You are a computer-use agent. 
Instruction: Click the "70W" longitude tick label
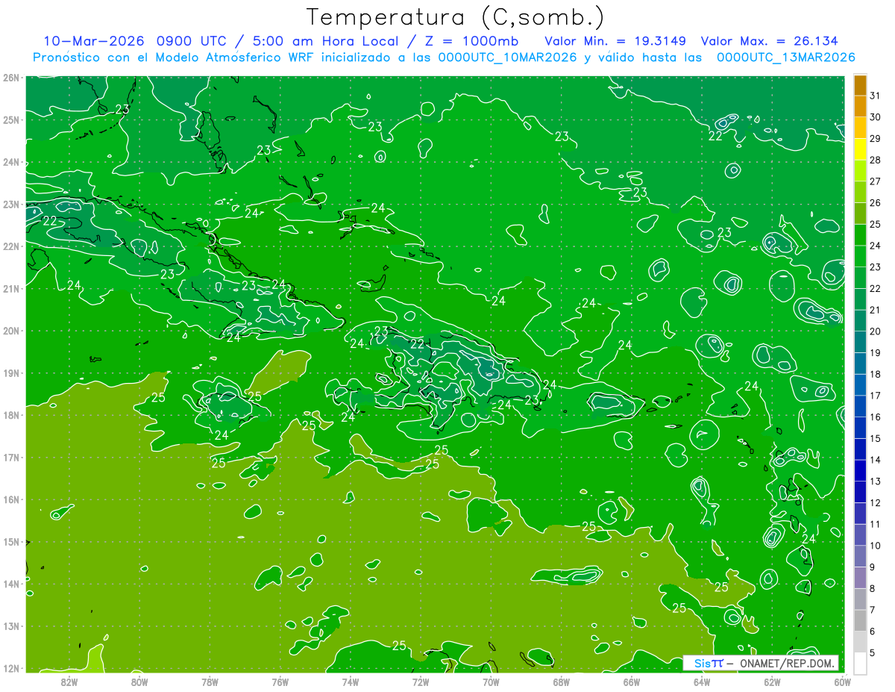click(491, 682)
